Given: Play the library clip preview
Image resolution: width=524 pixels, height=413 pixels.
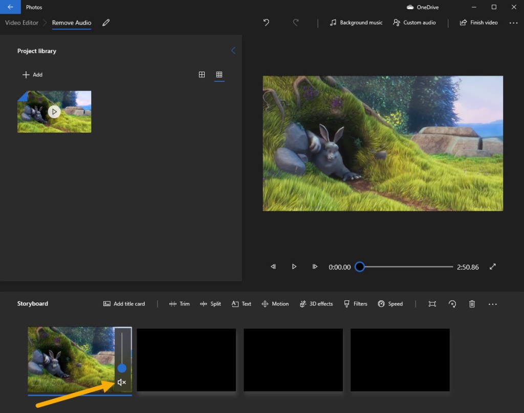Looking at the screenshot, I should (x=54, y=112).
